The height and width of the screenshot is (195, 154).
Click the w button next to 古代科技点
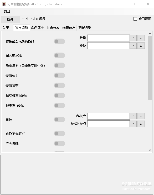[x=141, y=124]
